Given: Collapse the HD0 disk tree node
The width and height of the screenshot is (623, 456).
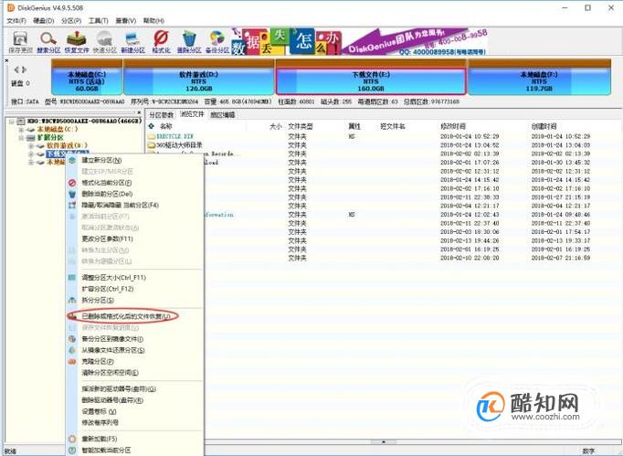Looking at the screenshot, I should pos(12,121).
